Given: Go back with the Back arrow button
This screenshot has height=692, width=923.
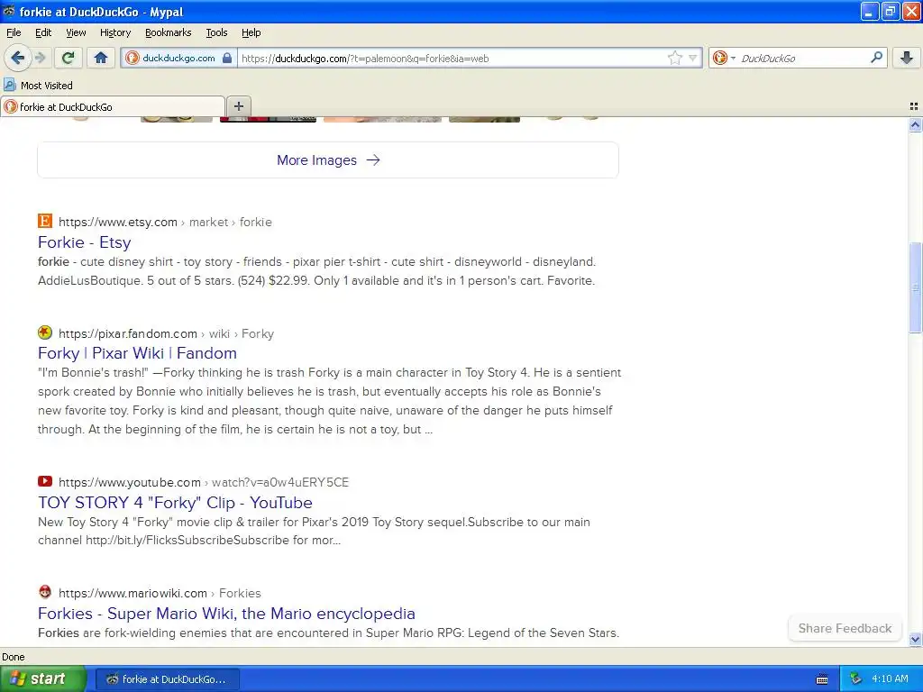Looking at the screenshot, I should 17,58.
